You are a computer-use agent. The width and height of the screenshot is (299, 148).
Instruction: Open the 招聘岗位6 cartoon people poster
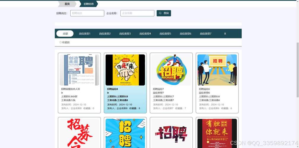[x=217, y=70]
